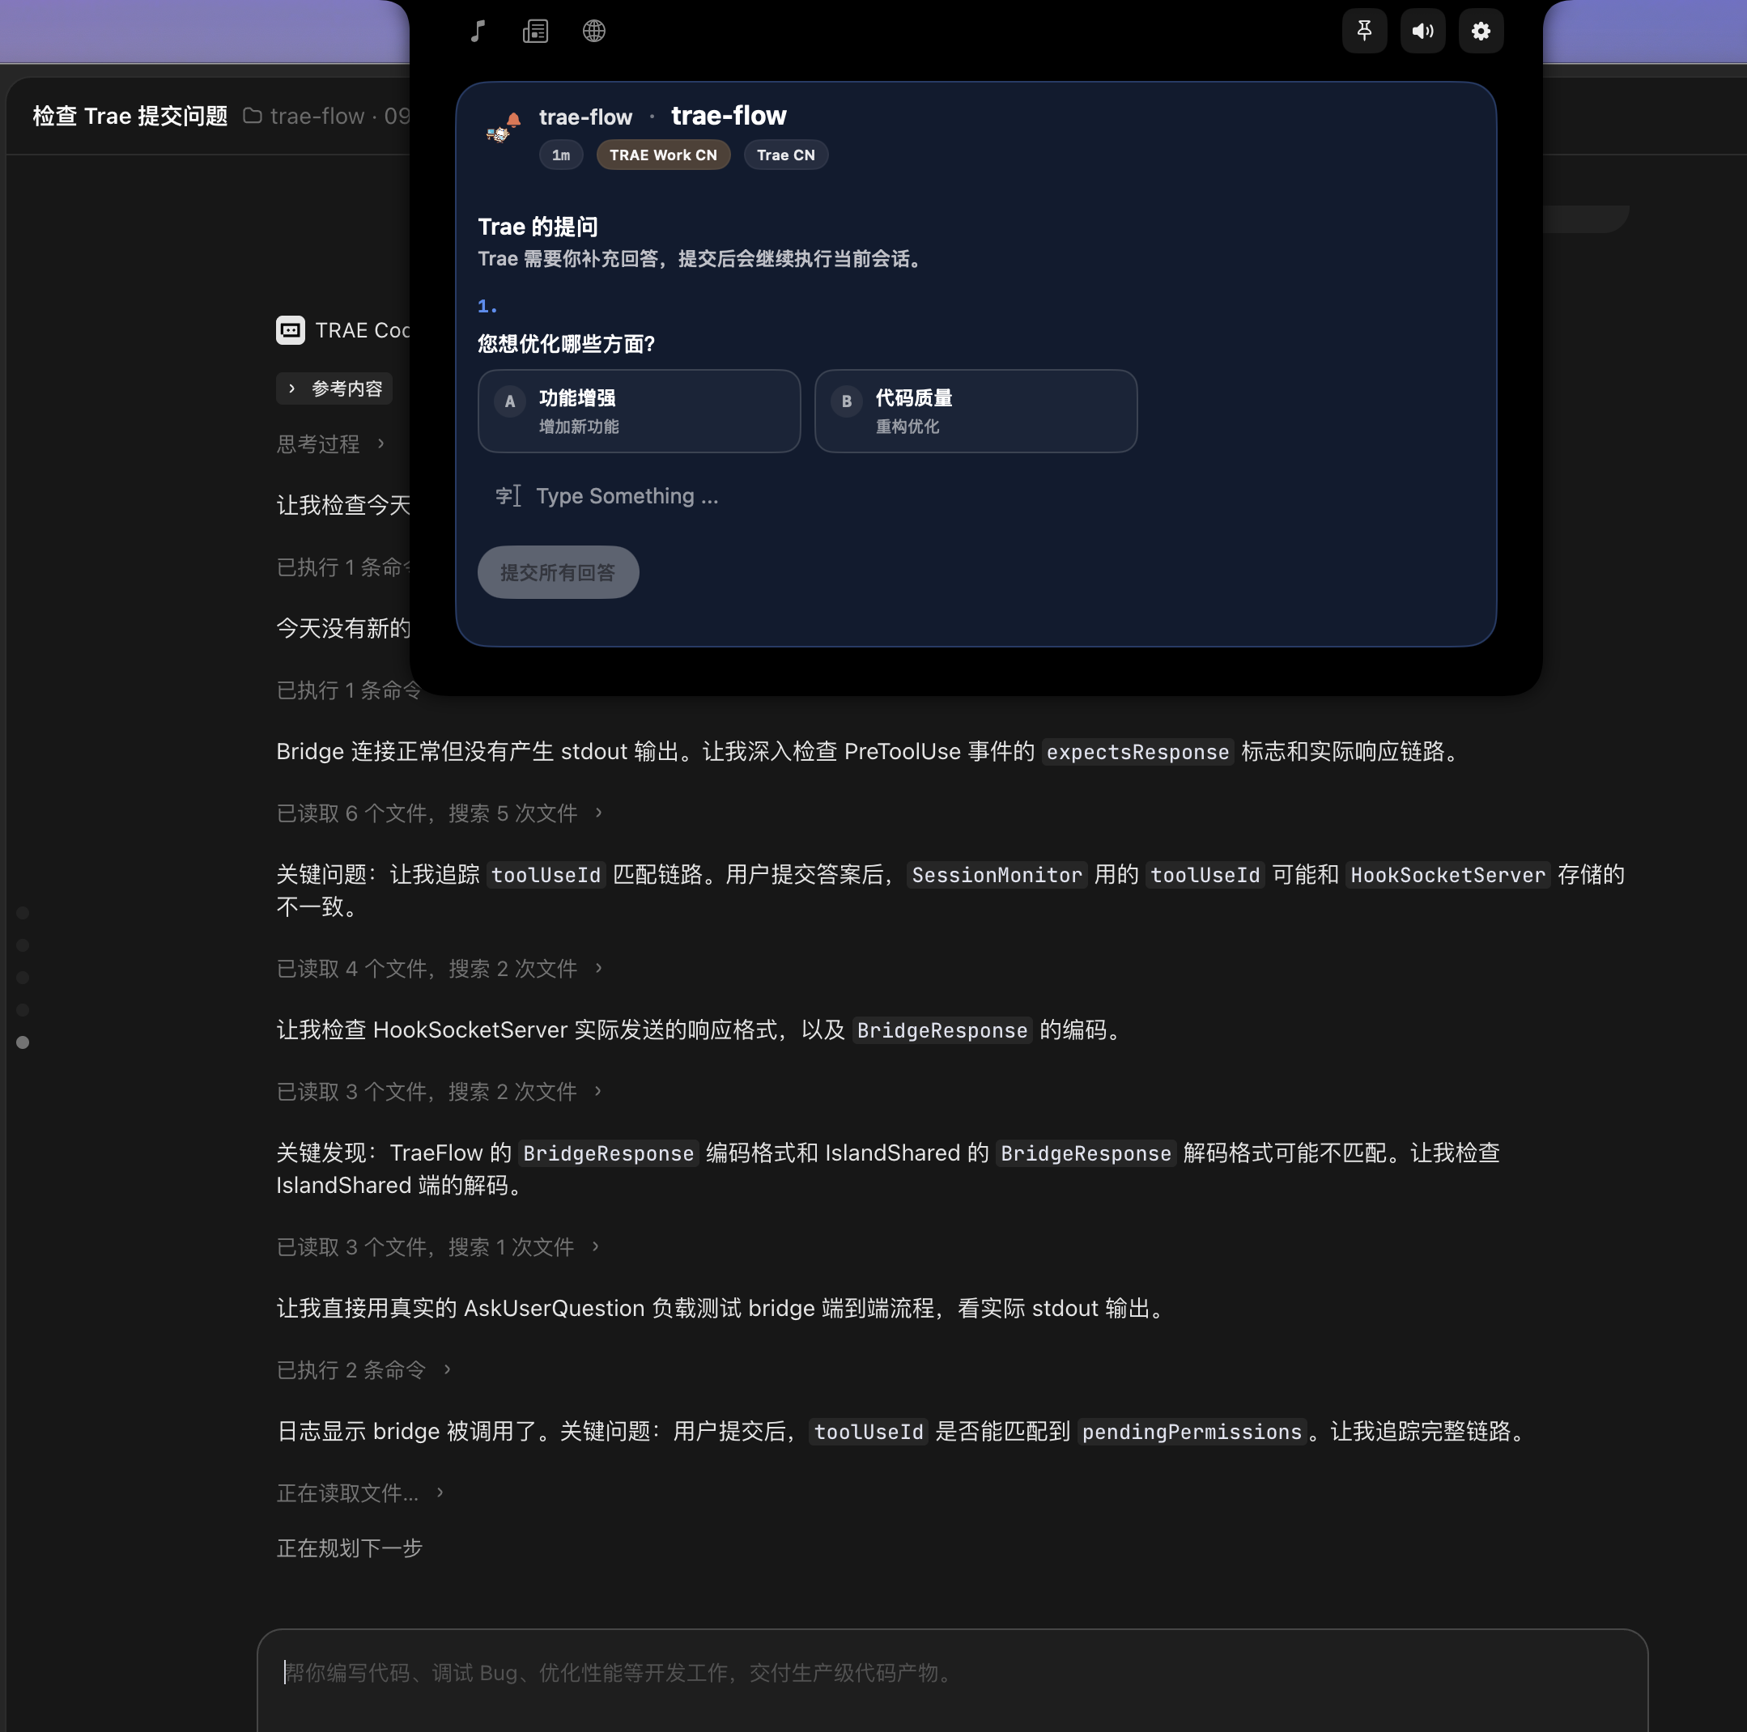Expand 已读取 4 个文件，搜索 2 次文件
Screen dimensions: 1747x1732
click(440, 969)
